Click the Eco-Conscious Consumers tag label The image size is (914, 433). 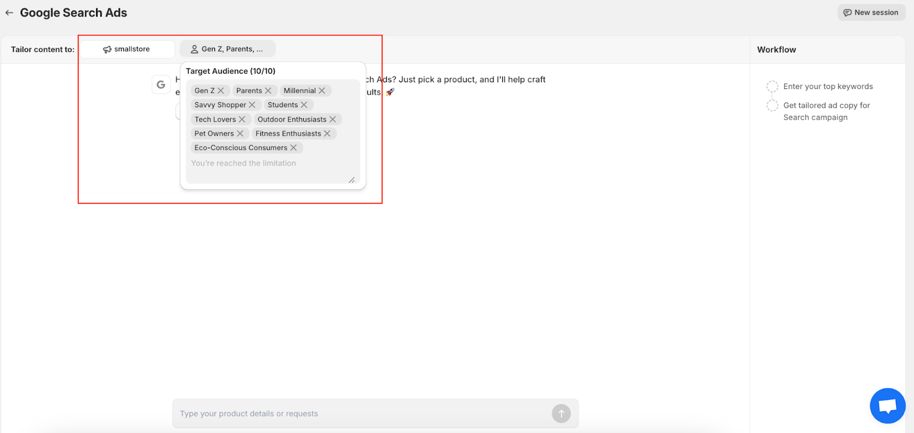pos(241,148)
